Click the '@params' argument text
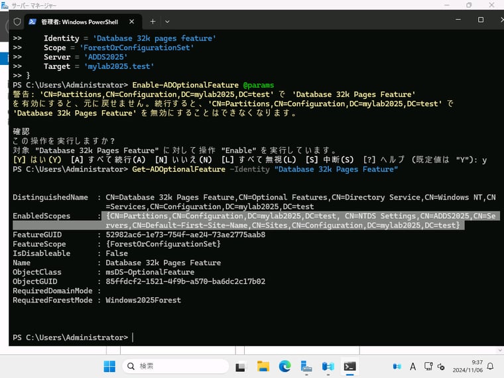The width and height of the screenshot is (504, 378). 259,85
